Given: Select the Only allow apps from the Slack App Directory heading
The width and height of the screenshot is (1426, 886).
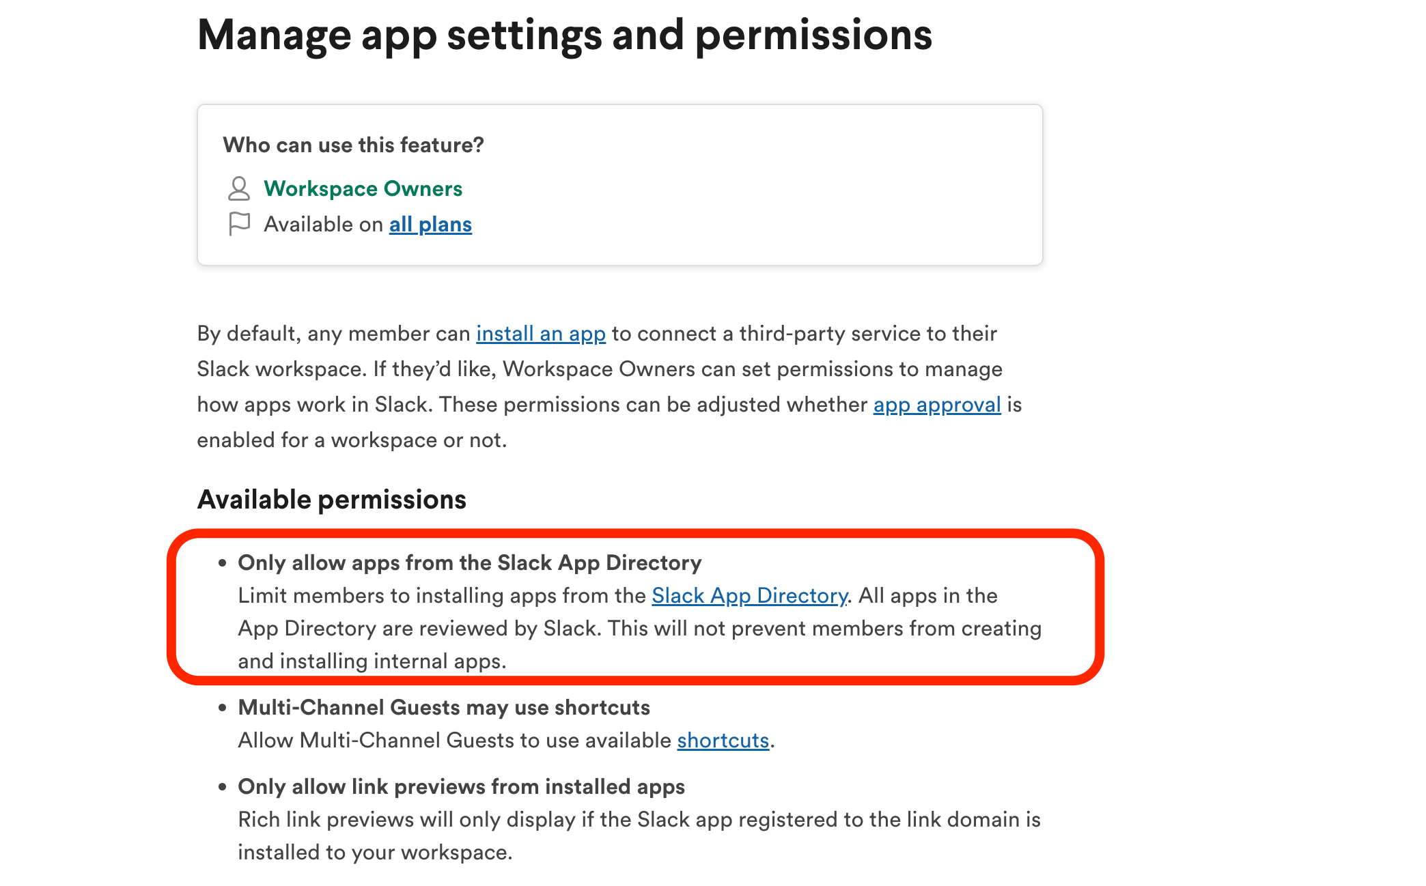Looking at the screenshot, I should 470,562.
